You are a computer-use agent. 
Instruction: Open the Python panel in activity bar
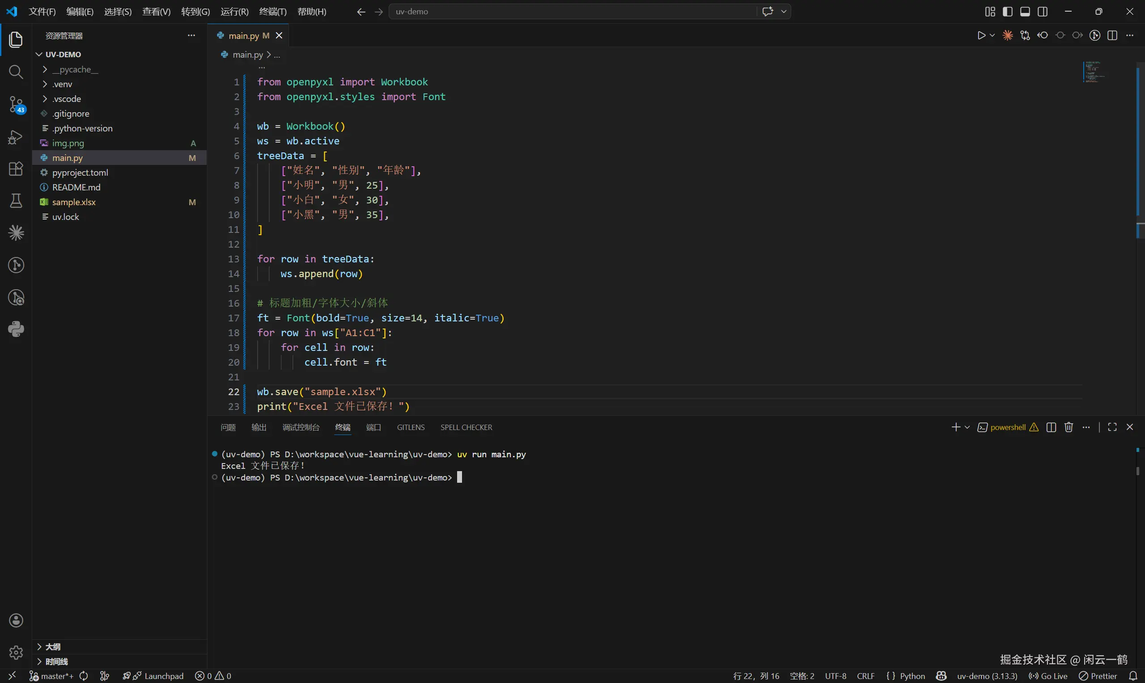[16, 329]
